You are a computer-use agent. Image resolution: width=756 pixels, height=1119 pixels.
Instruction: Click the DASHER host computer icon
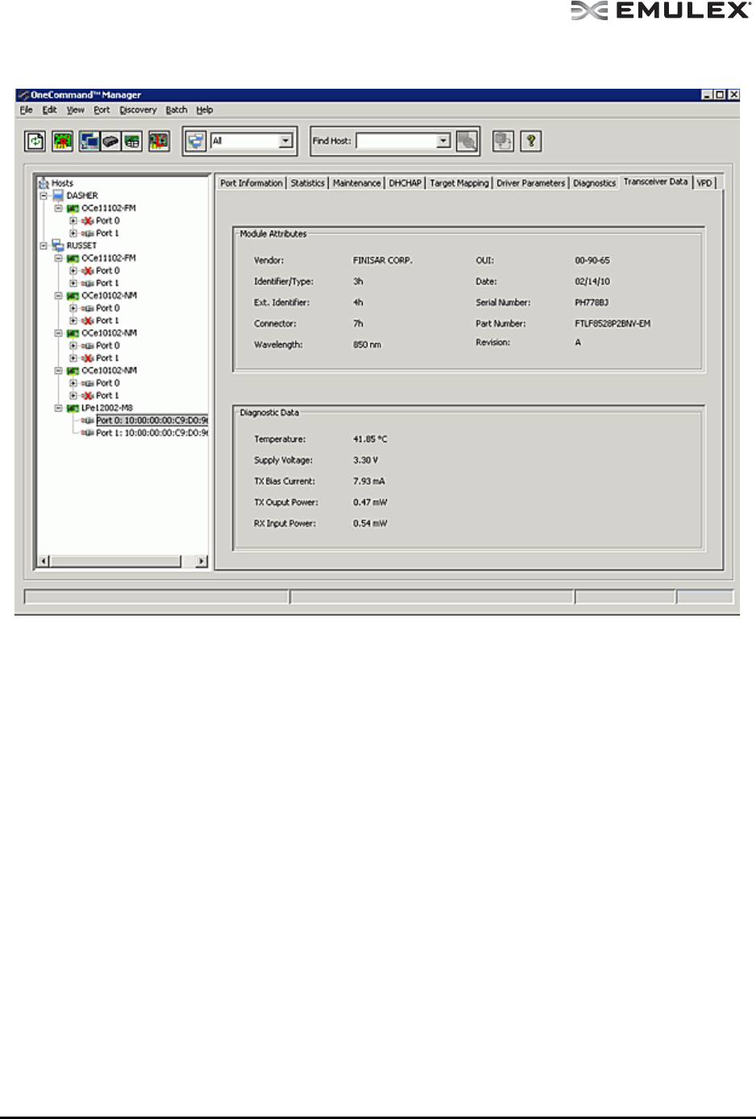coord(58,195)
